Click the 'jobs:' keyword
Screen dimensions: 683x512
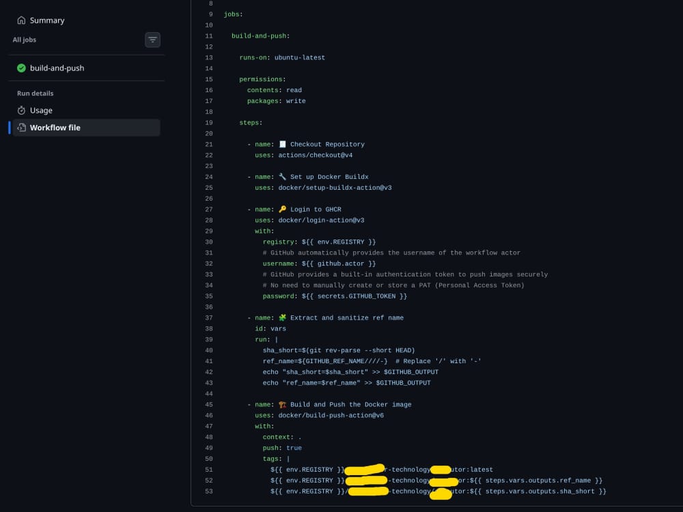point(233,14)
